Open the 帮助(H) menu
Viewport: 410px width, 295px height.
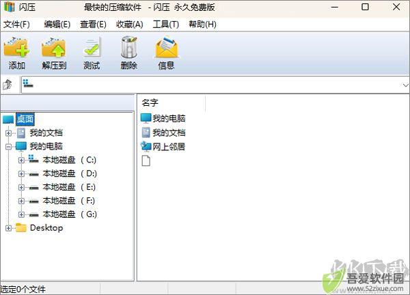click(202, 25)
